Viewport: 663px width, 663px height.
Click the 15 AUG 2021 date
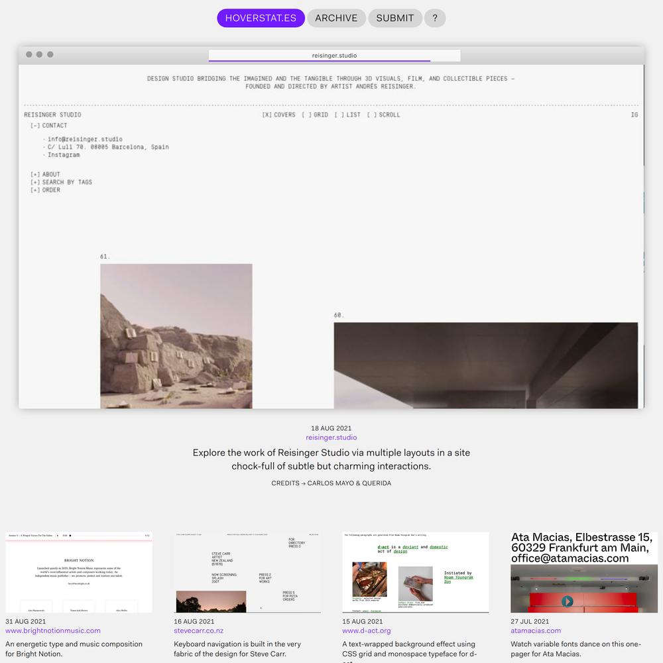coord(363,622)
